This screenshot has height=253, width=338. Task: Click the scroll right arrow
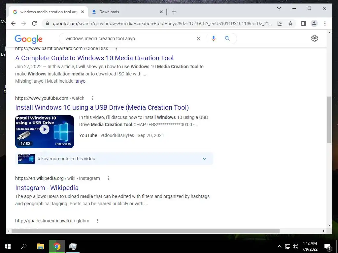point(323,231)
